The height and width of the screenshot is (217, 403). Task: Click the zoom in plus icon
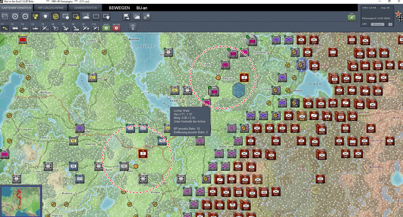click(15, 16)
